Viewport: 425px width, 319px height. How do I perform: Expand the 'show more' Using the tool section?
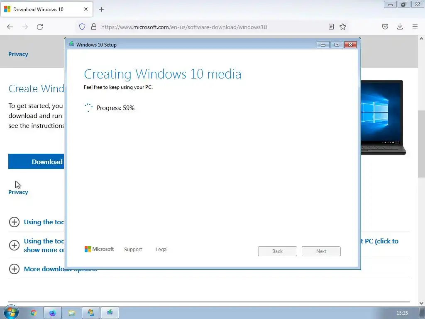(14, 245)
